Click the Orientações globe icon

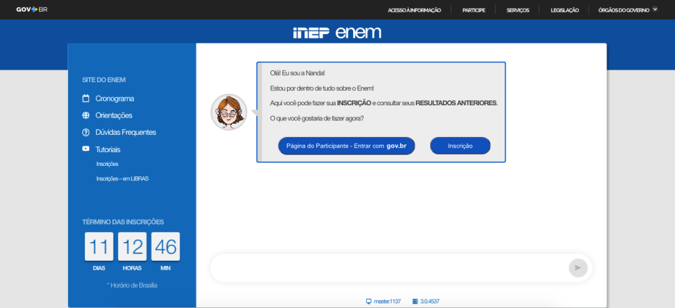click(86, 115)
